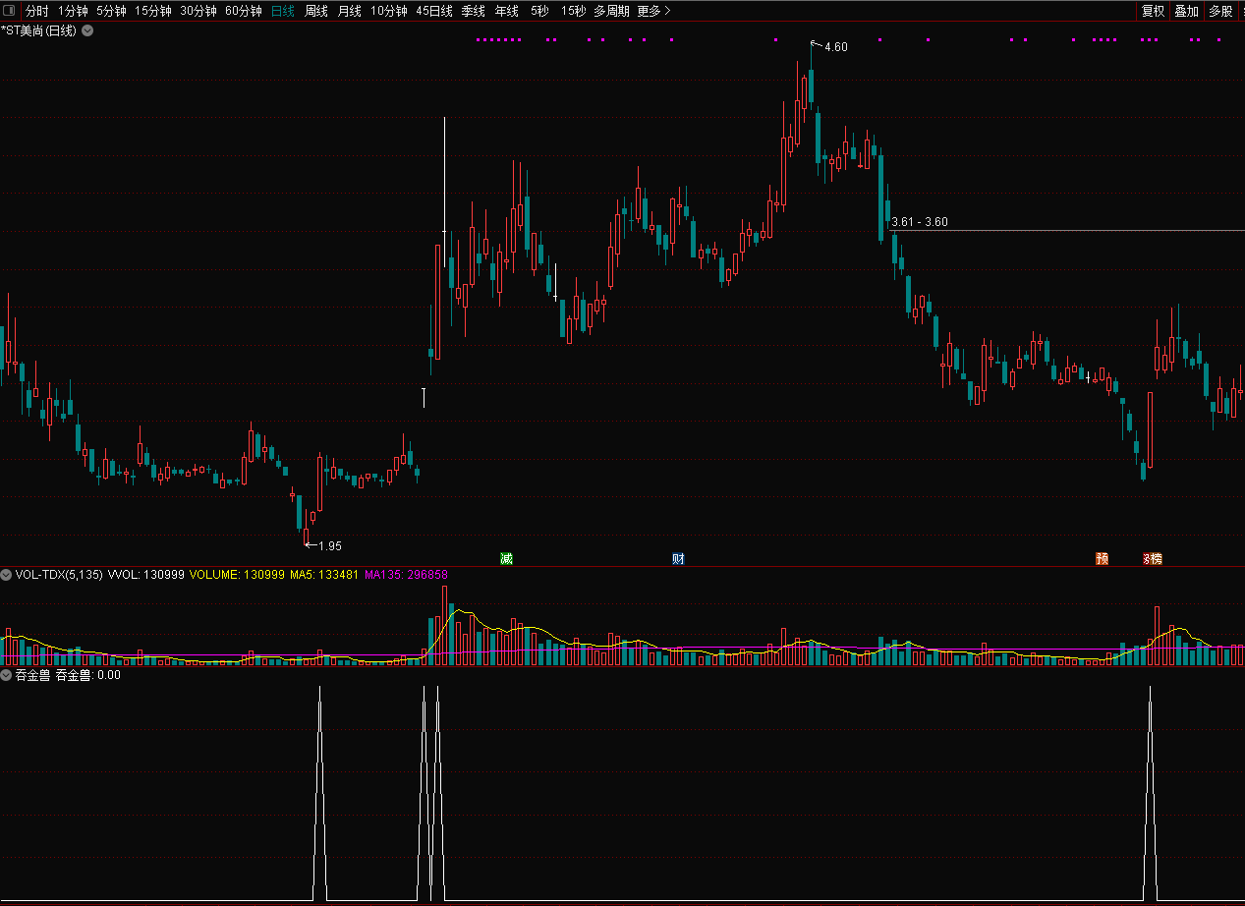Viewport: 1245px width, 906px height.
Task: Click the panel layout icon at top-left
Action: 9,11
